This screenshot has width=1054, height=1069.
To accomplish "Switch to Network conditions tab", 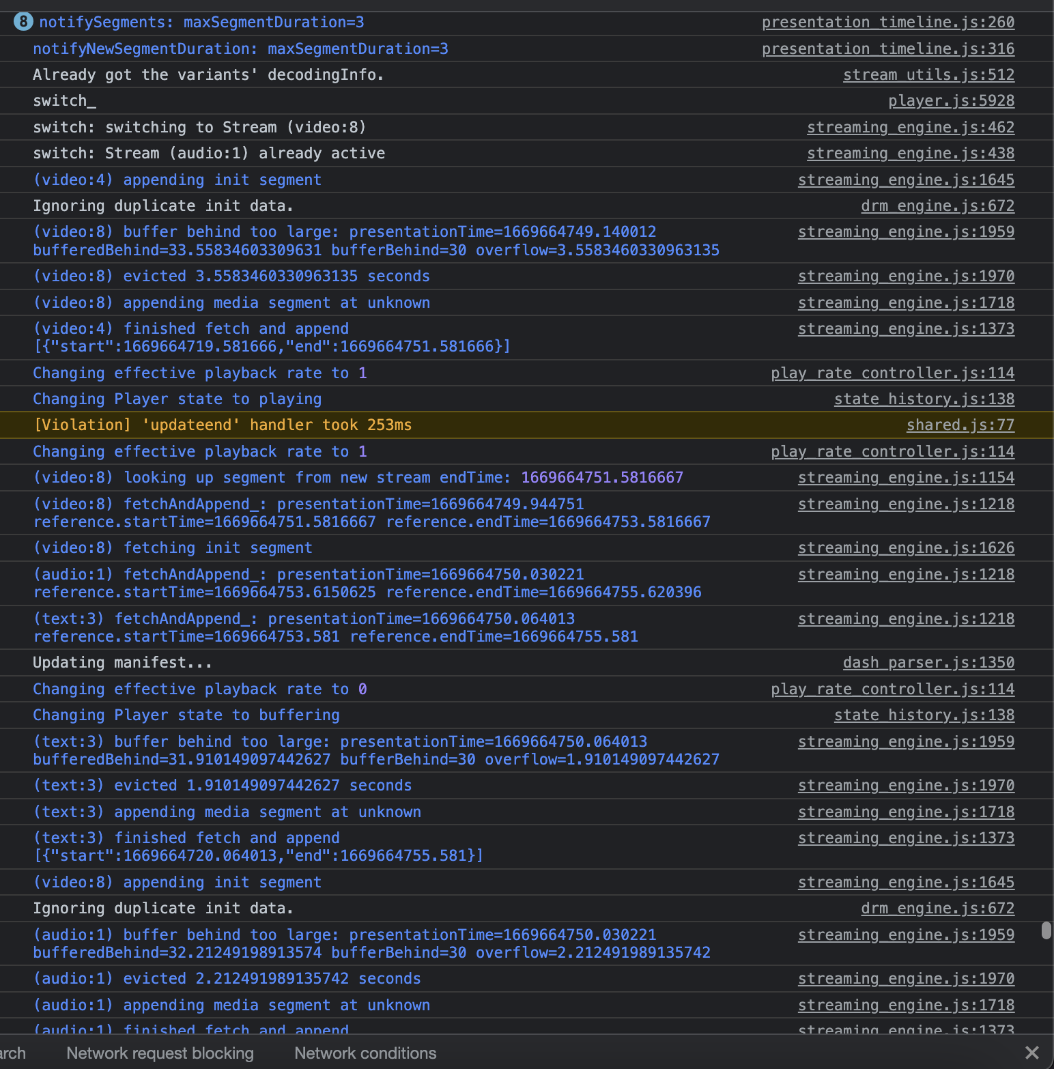I will coord(365,1053).
